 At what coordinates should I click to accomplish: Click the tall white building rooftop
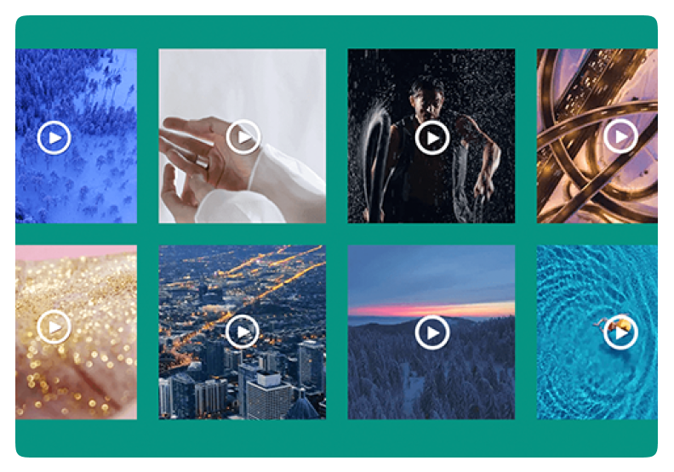(270, 378)
